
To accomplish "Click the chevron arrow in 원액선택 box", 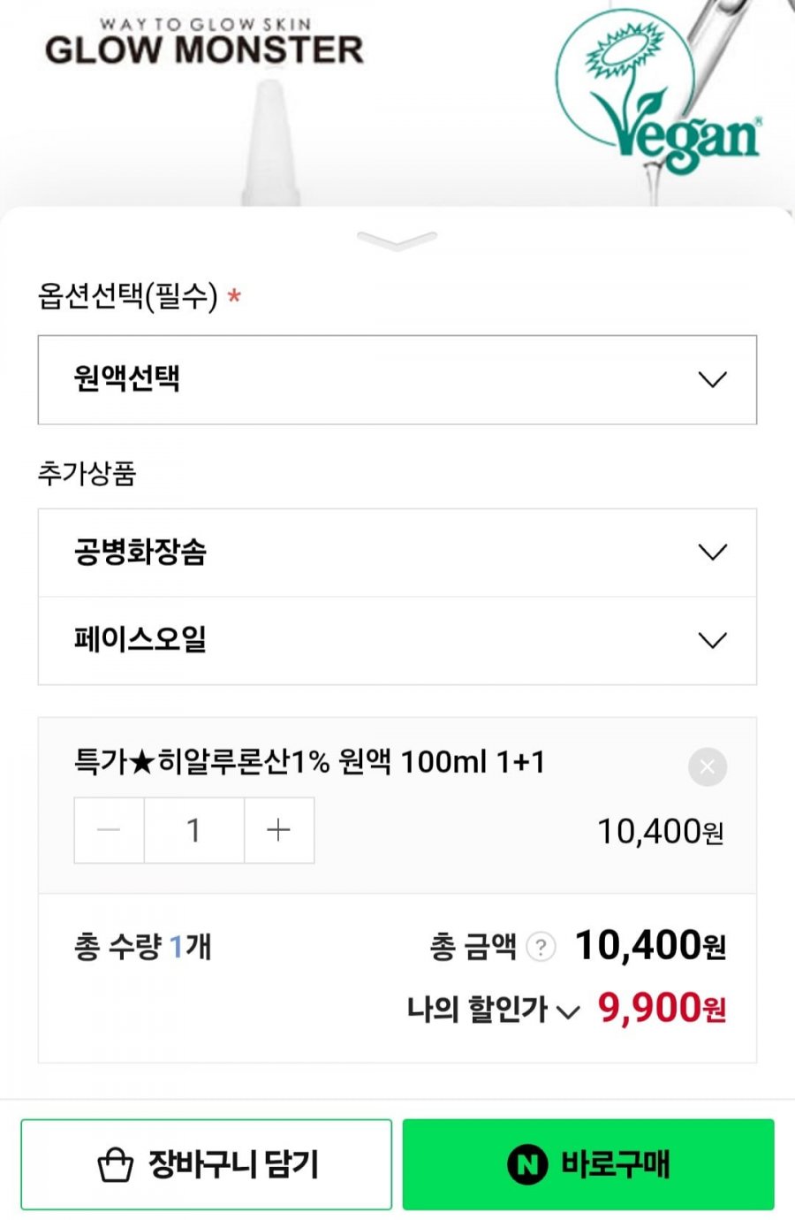I will (712, 379).
